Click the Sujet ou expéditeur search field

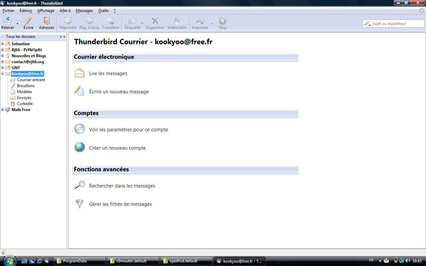pyautogui.click(x=393, y=24)
